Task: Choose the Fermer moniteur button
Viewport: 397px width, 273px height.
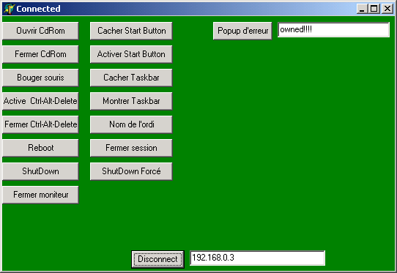Action: 40,195
